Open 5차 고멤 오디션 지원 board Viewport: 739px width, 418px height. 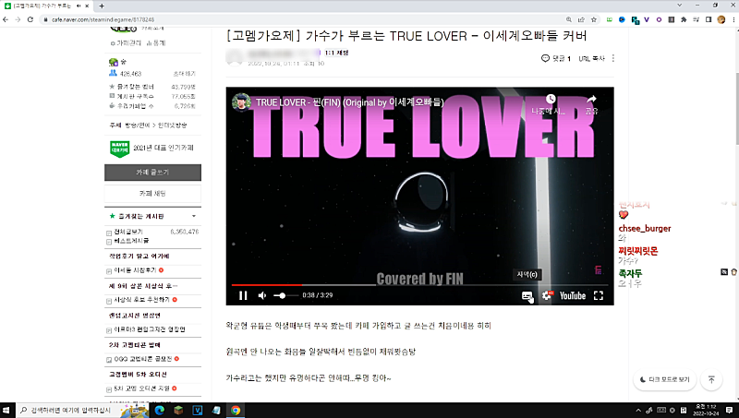pos(141,388)
